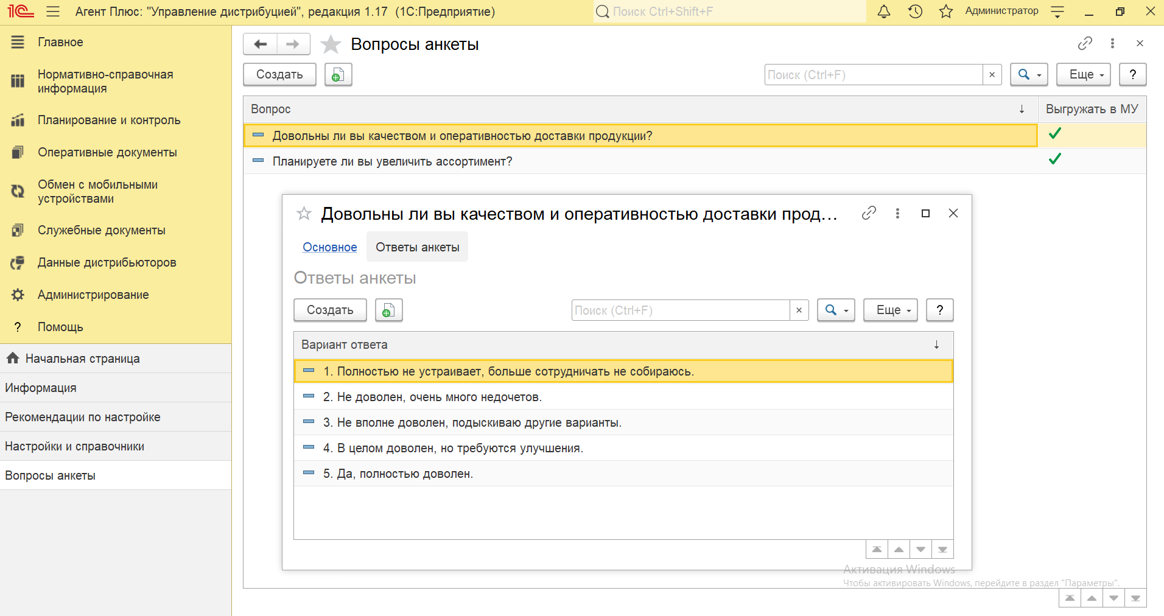
Task: Copy link in question dialog
Action: click(x=869, y=213)
